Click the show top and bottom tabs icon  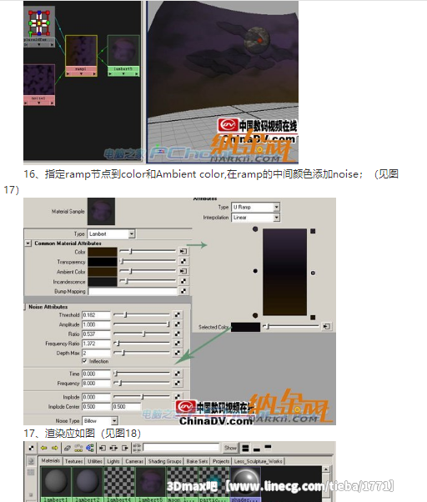click(245, 448)
